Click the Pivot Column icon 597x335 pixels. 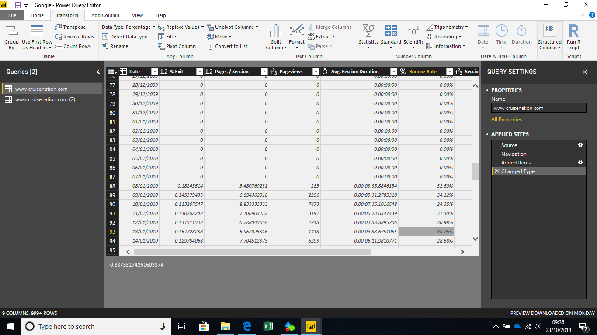coord(161,46)
